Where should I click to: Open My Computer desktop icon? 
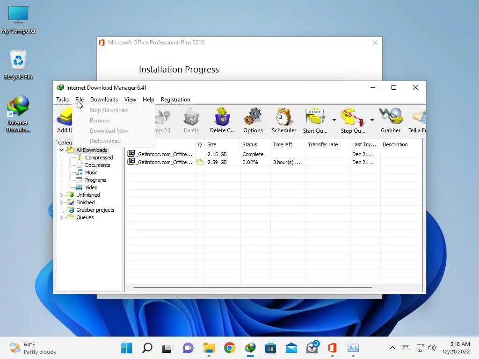click(18, 20)
